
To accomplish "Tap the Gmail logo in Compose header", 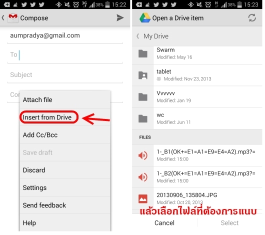I will pos(13,18).
